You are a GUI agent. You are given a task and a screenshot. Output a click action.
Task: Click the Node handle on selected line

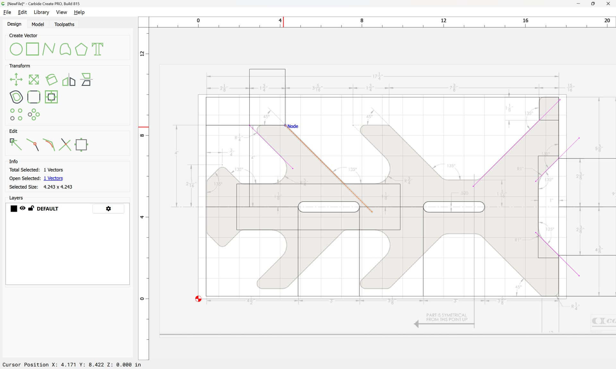coord(285,125)
